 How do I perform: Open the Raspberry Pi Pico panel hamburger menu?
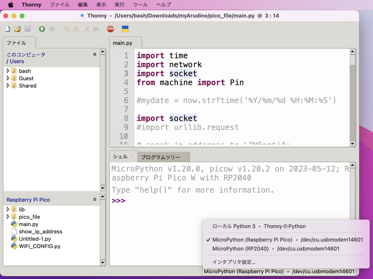pos(95,199)
